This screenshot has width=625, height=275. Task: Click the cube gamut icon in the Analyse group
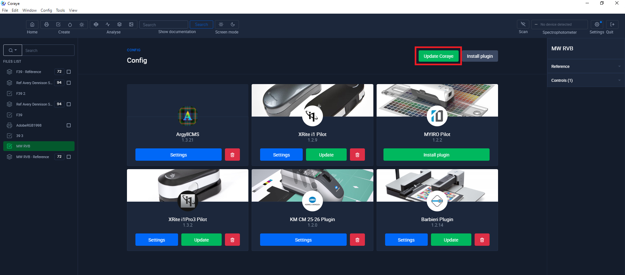coord(96,25)
